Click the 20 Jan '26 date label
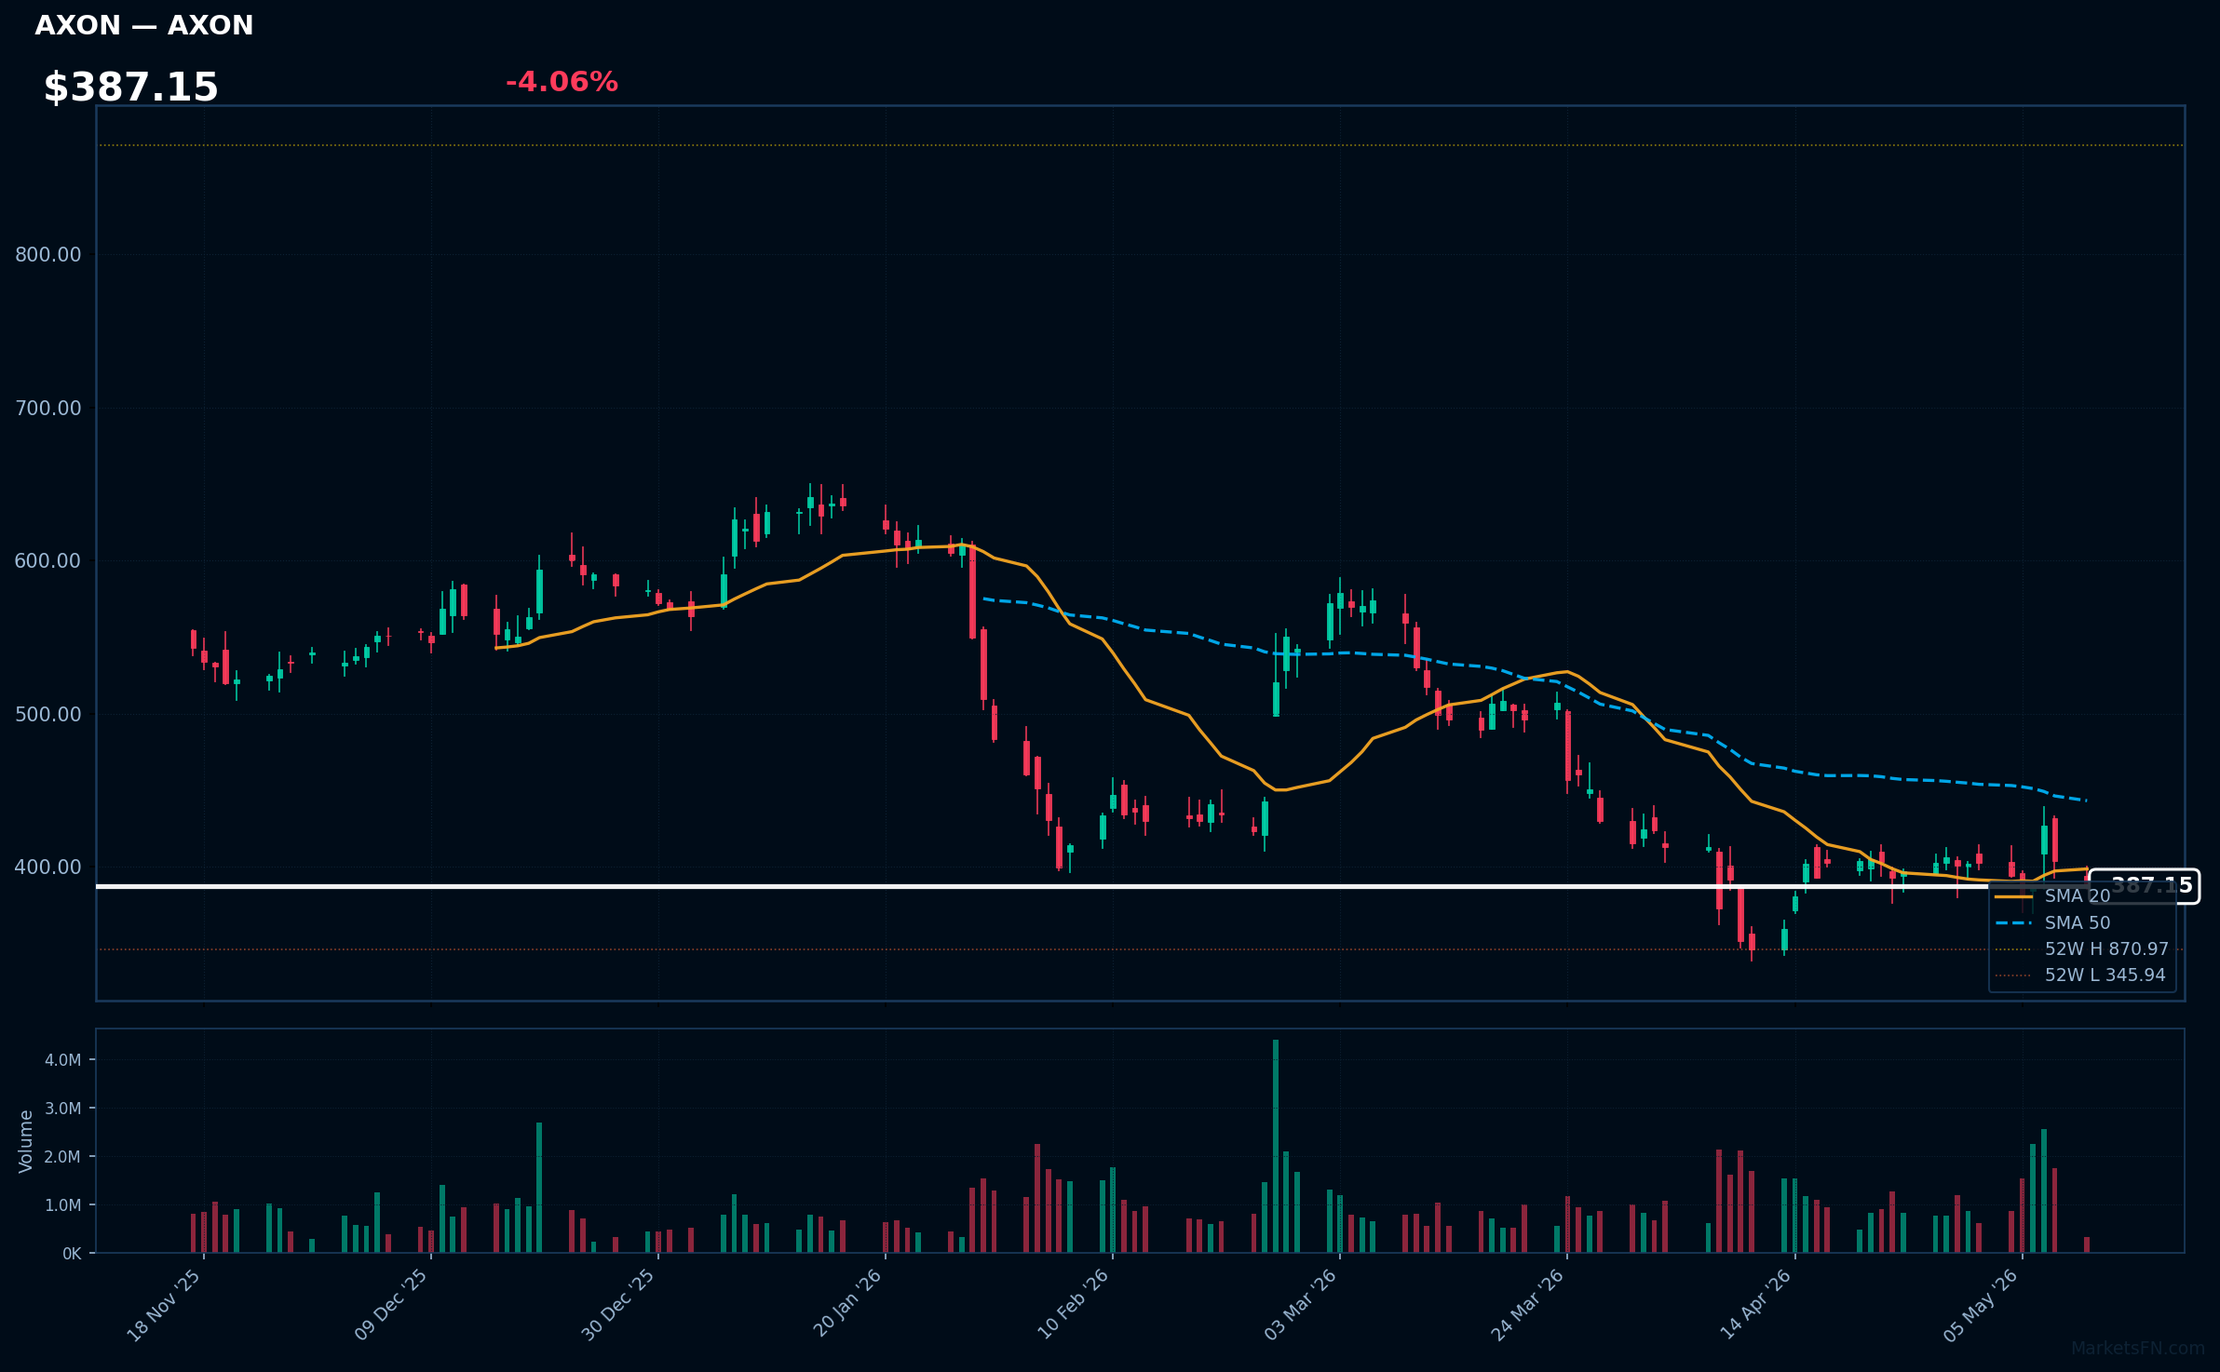The height and width of the screenshot is (1372, 2220). 847,1304
